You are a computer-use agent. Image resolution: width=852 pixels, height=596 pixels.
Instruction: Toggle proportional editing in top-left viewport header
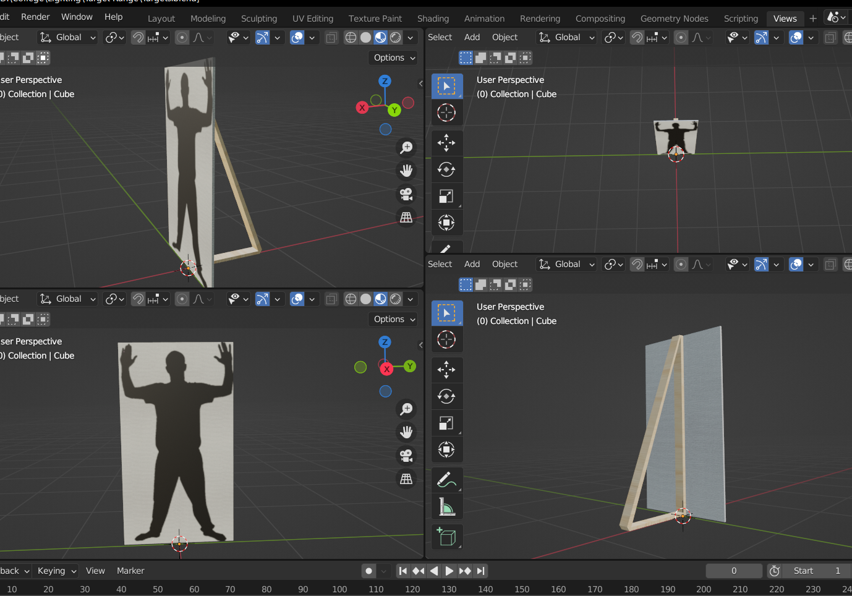point(182,38)
